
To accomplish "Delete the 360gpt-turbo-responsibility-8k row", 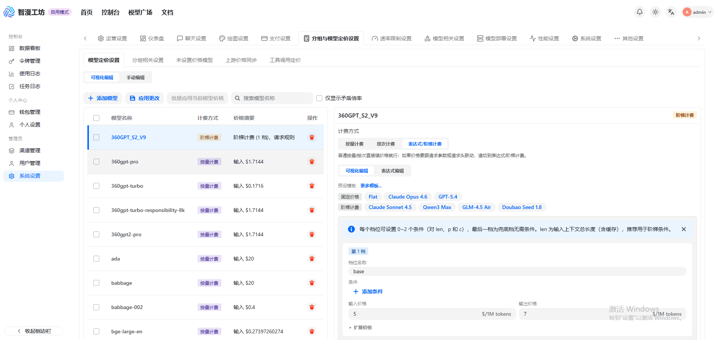I will 311,210.
